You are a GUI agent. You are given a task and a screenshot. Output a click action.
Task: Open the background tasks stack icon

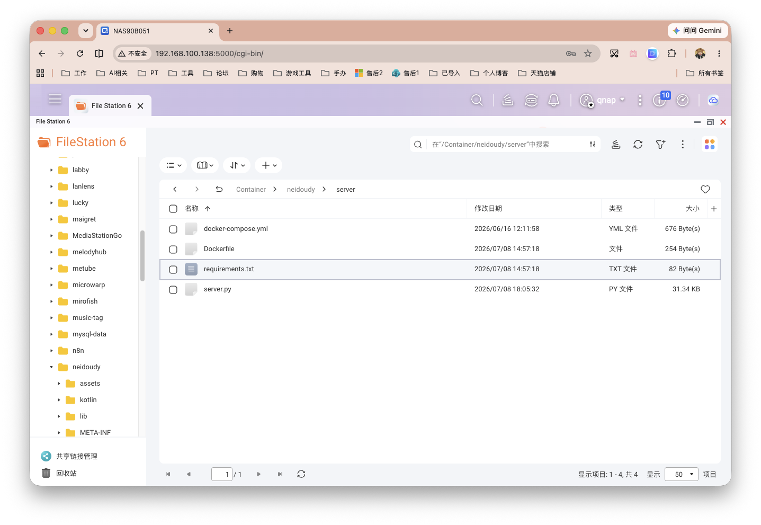click(508, 100)
